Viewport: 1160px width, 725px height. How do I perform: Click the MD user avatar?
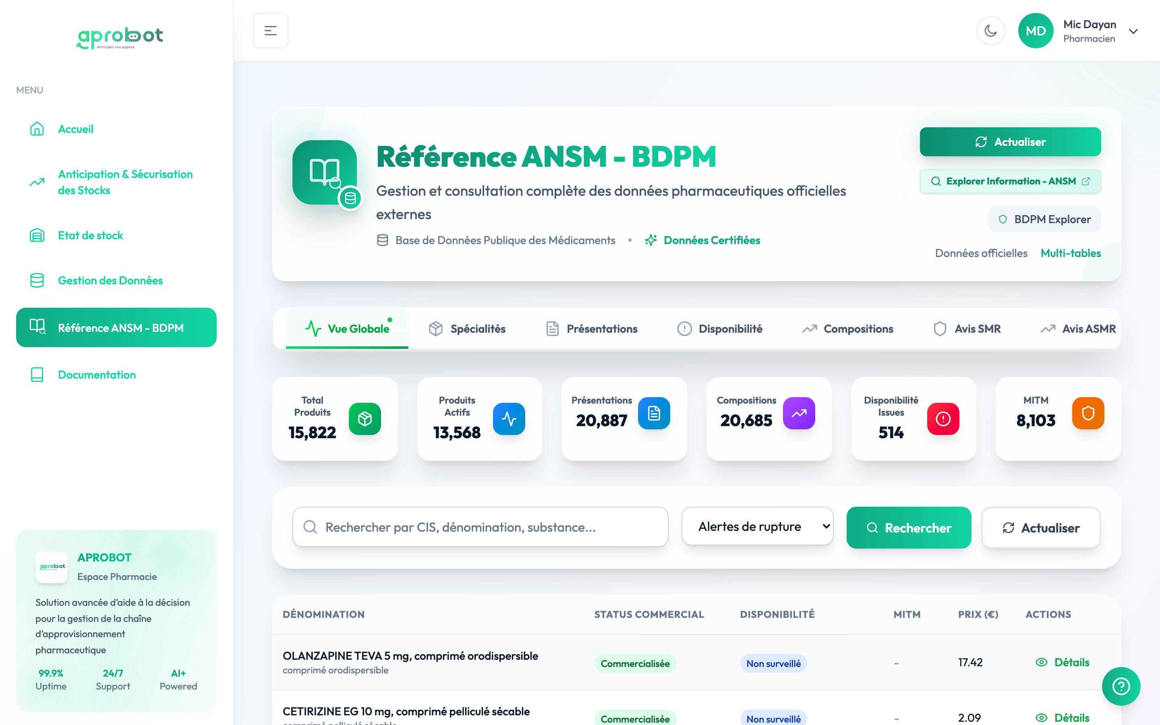coord(1036,31)
